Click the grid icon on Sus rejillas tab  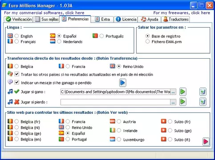(37, 19)
